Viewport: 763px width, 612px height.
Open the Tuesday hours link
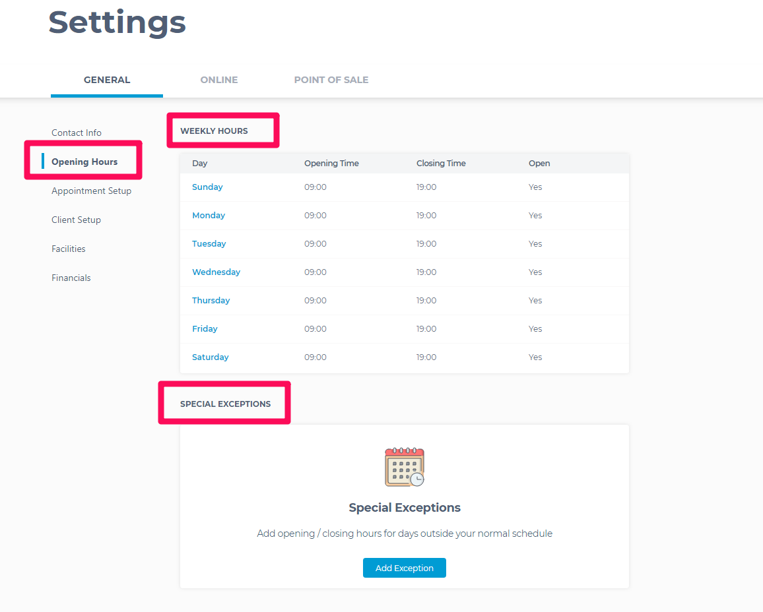209,244
